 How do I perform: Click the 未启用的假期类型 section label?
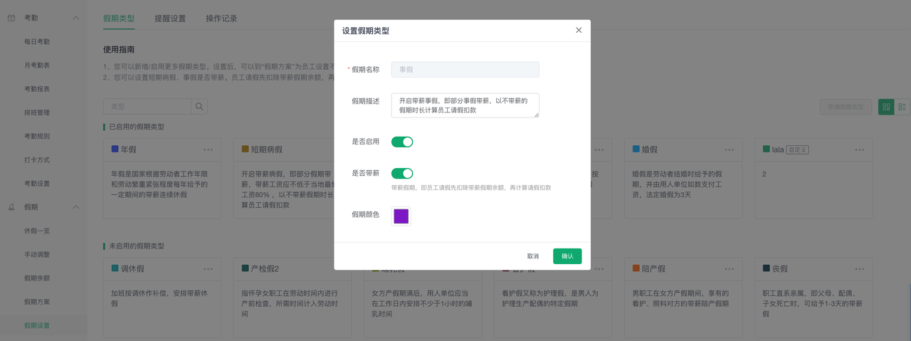136,246
